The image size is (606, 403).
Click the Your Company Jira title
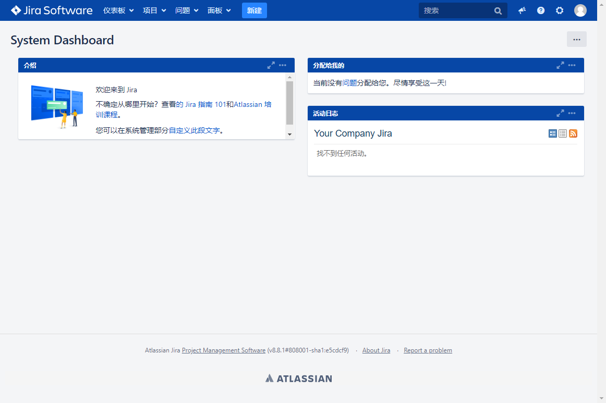pos(353,133)
